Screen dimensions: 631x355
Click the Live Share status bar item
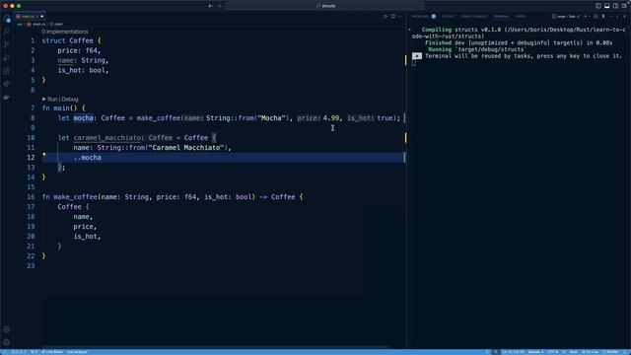[52, 352]
